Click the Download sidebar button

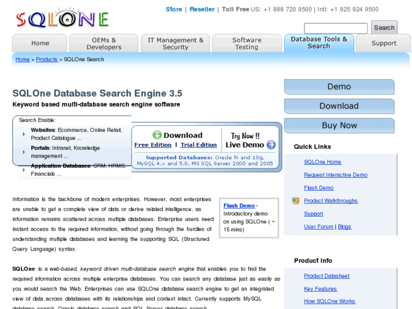(x=339, y=106)
